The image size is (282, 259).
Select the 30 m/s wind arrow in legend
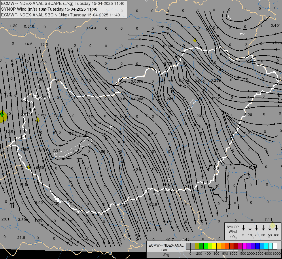point(263,228)
